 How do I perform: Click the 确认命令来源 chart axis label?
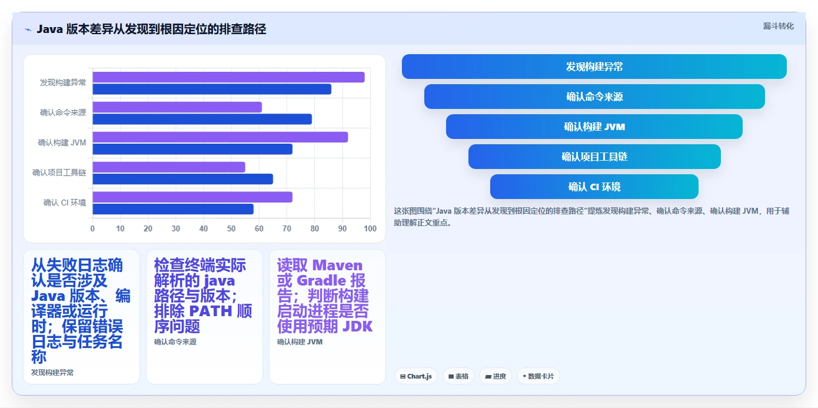(63, 112)
